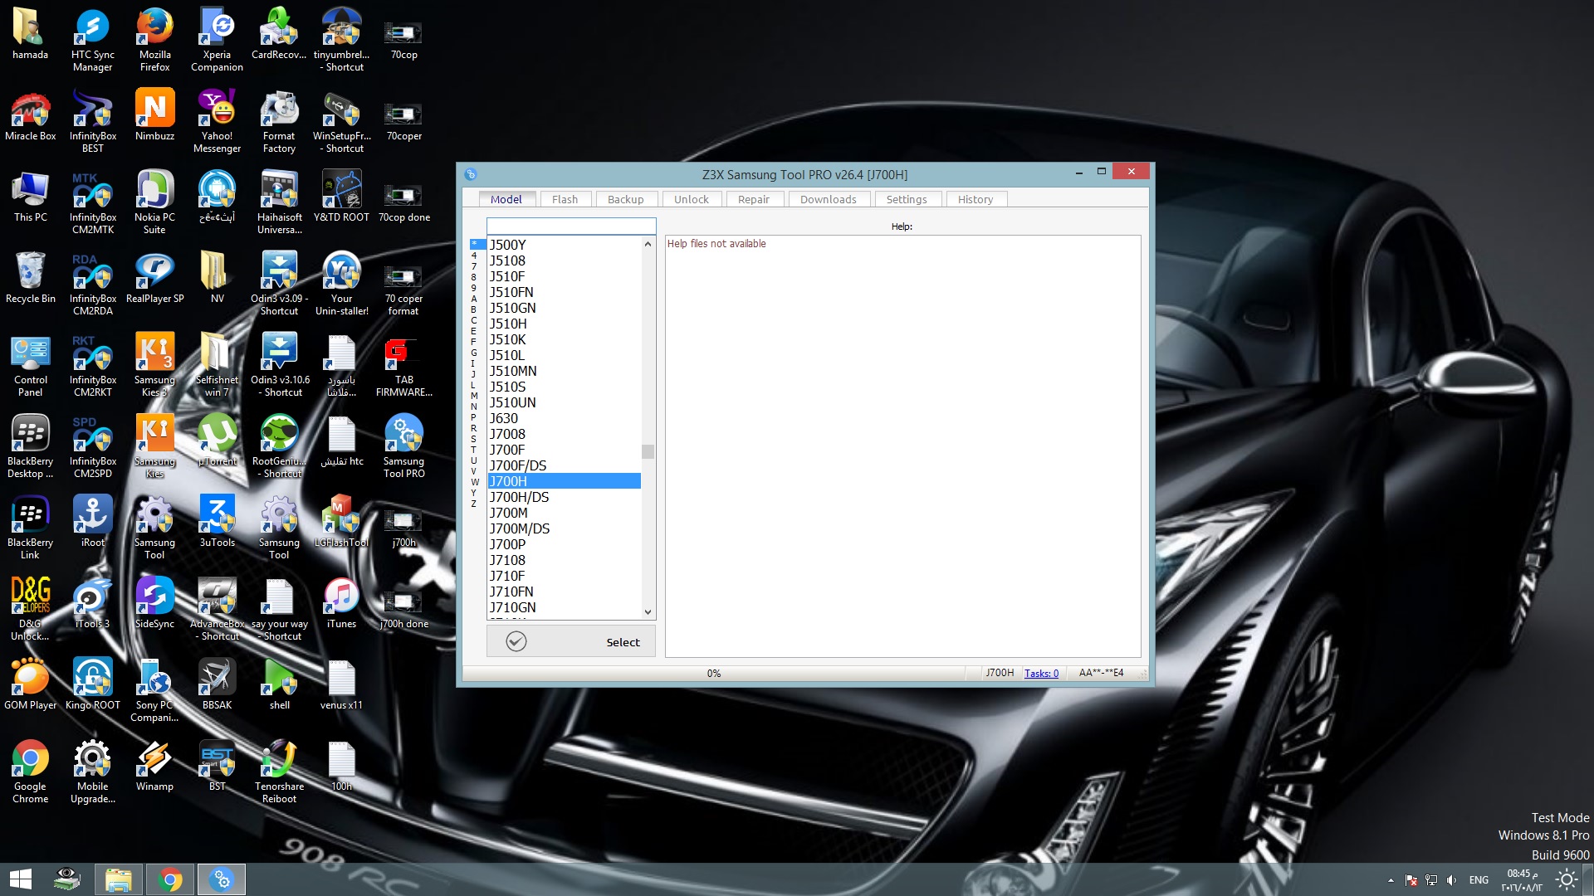Select model J700M in the list
This screenshot has width=1594, height=896.
coord(564,513)
